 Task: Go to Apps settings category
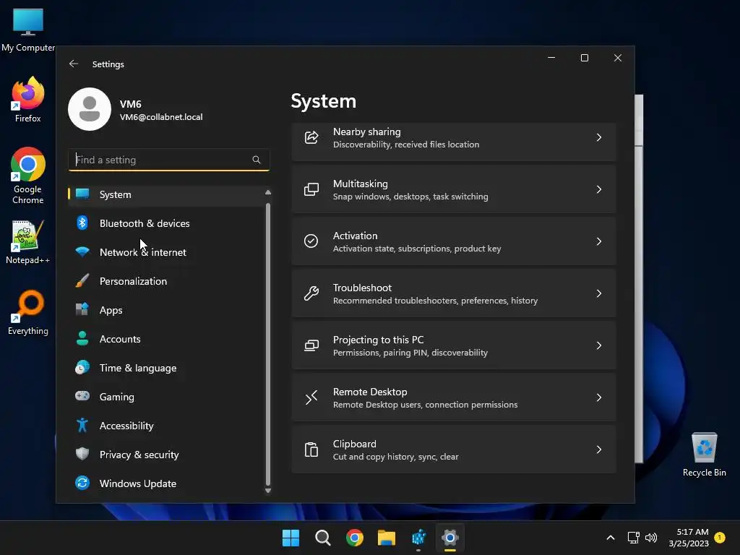166,310
